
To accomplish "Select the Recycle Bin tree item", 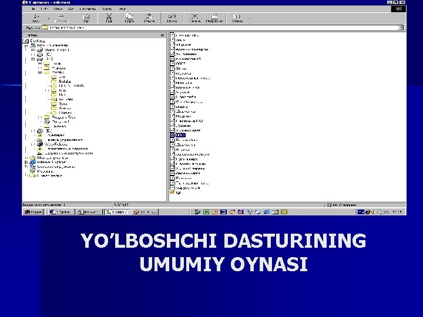I will 45,171.
